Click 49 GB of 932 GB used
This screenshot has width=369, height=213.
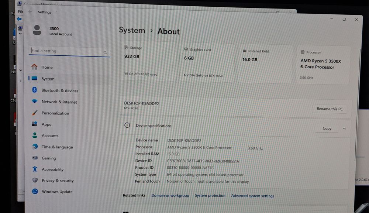141,74
